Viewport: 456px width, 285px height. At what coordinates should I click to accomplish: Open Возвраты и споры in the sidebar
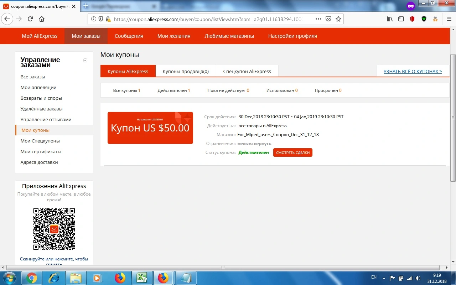tap(41, 98)
